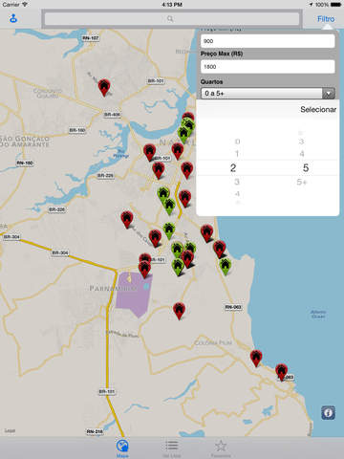Edit the Preço Max field showing 1800

click(x=268, y=67)
